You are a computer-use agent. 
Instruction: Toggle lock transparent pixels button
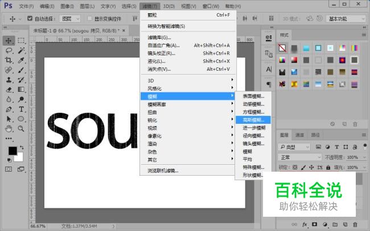(295, 167)
